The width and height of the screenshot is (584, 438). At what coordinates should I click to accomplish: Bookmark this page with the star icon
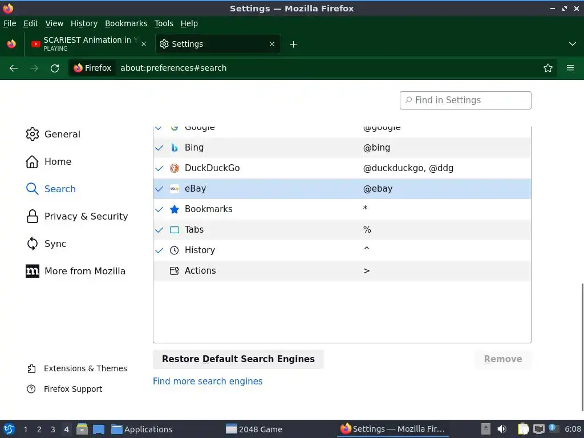click(x=548, y=68)
